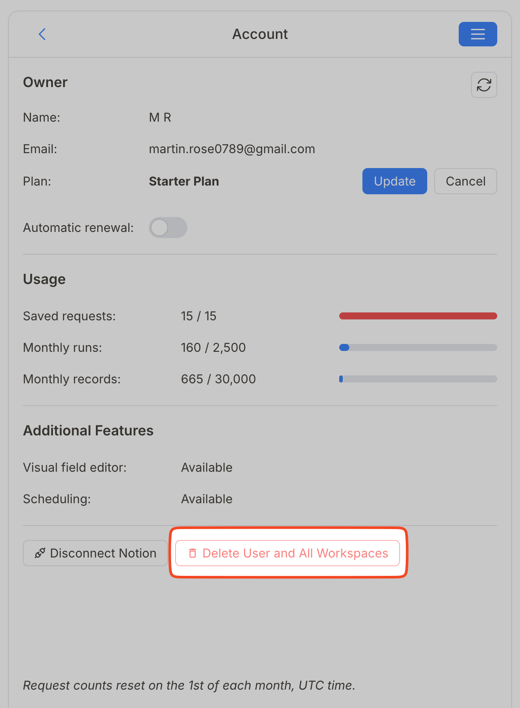Refresh owner account information
This screenshot has width=520, height=708.
484,85
